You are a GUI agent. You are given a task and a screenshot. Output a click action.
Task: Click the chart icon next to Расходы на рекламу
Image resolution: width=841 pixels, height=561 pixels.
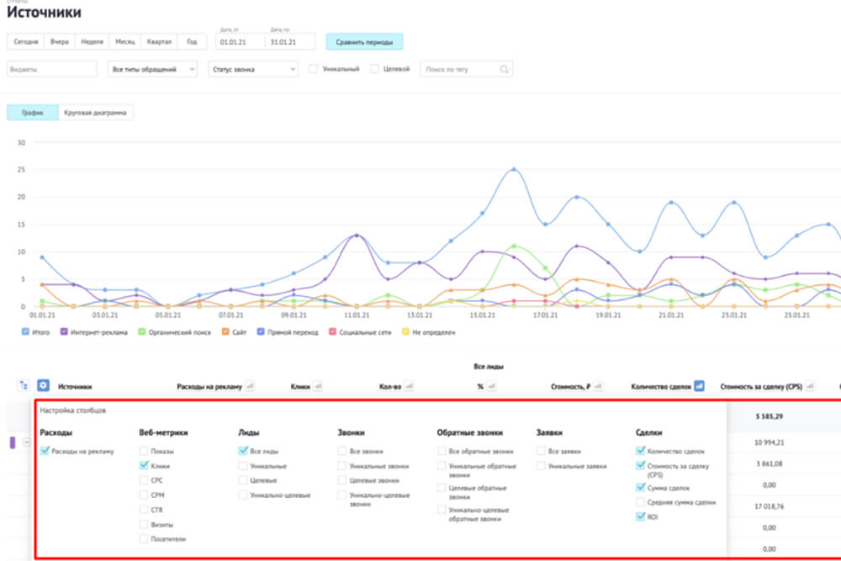point(250,386)
